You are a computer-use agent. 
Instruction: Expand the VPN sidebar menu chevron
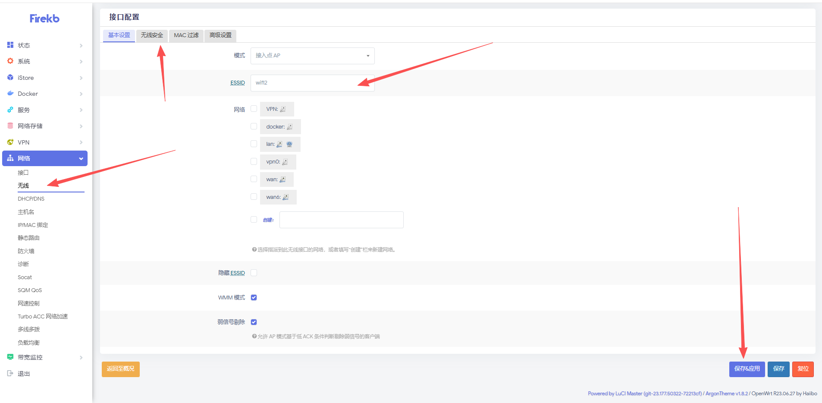[81, 142]
